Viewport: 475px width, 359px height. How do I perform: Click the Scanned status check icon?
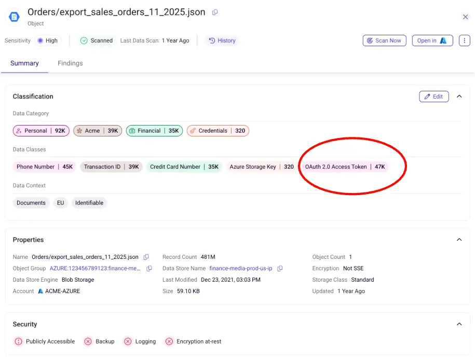84,40
